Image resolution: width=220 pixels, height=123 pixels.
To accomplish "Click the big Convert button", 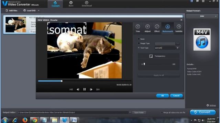I will click(203, 112).
